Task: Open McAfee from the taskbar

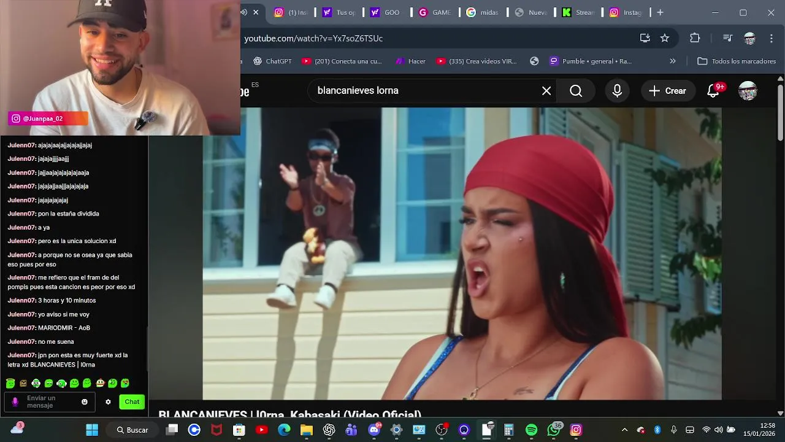Action: (x=216, y=430)
